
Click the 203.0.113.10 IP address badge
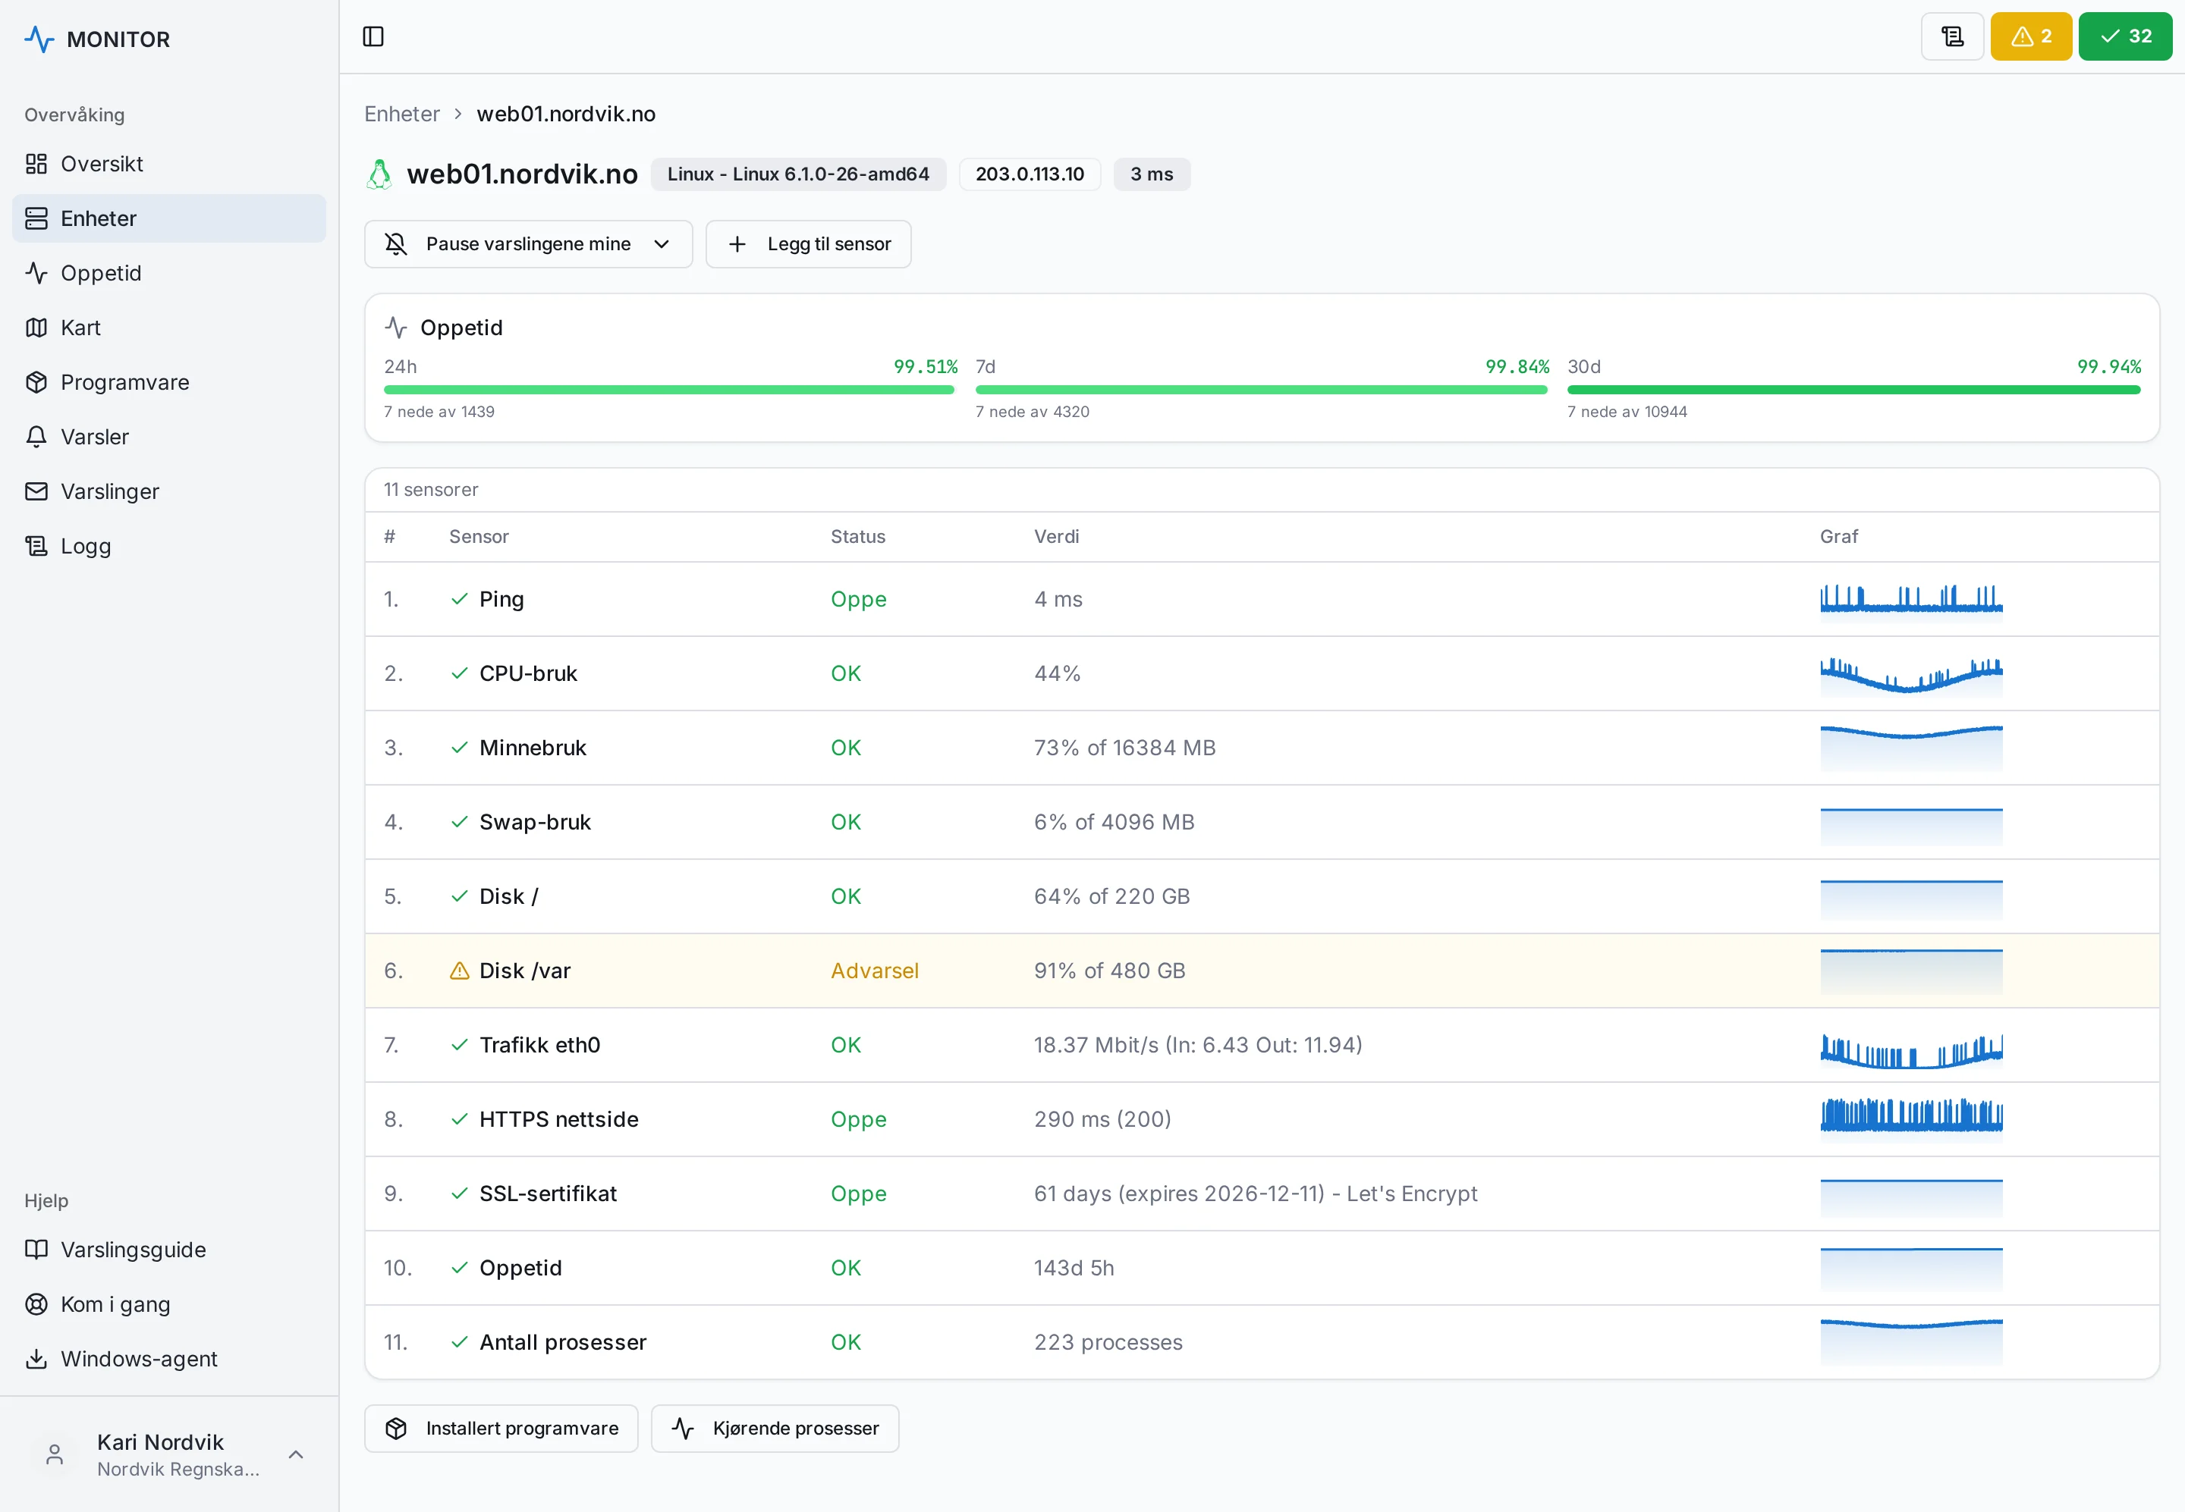[1030, 174]
